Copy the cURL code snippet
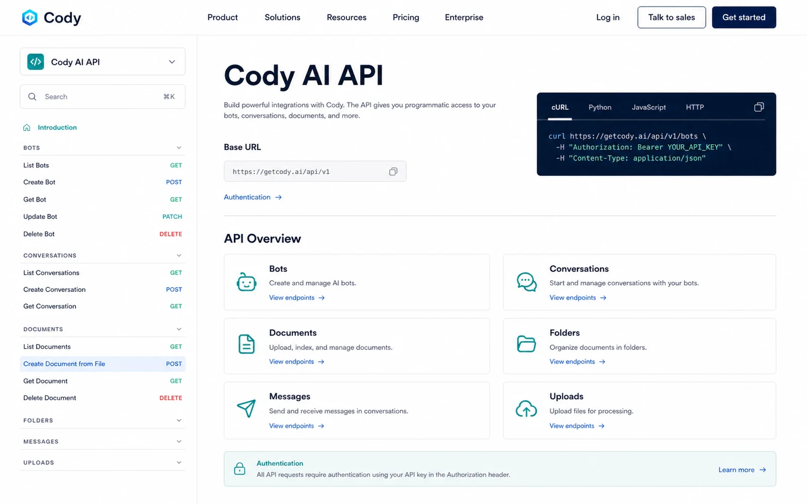The image size is (807, 504). 759,107
